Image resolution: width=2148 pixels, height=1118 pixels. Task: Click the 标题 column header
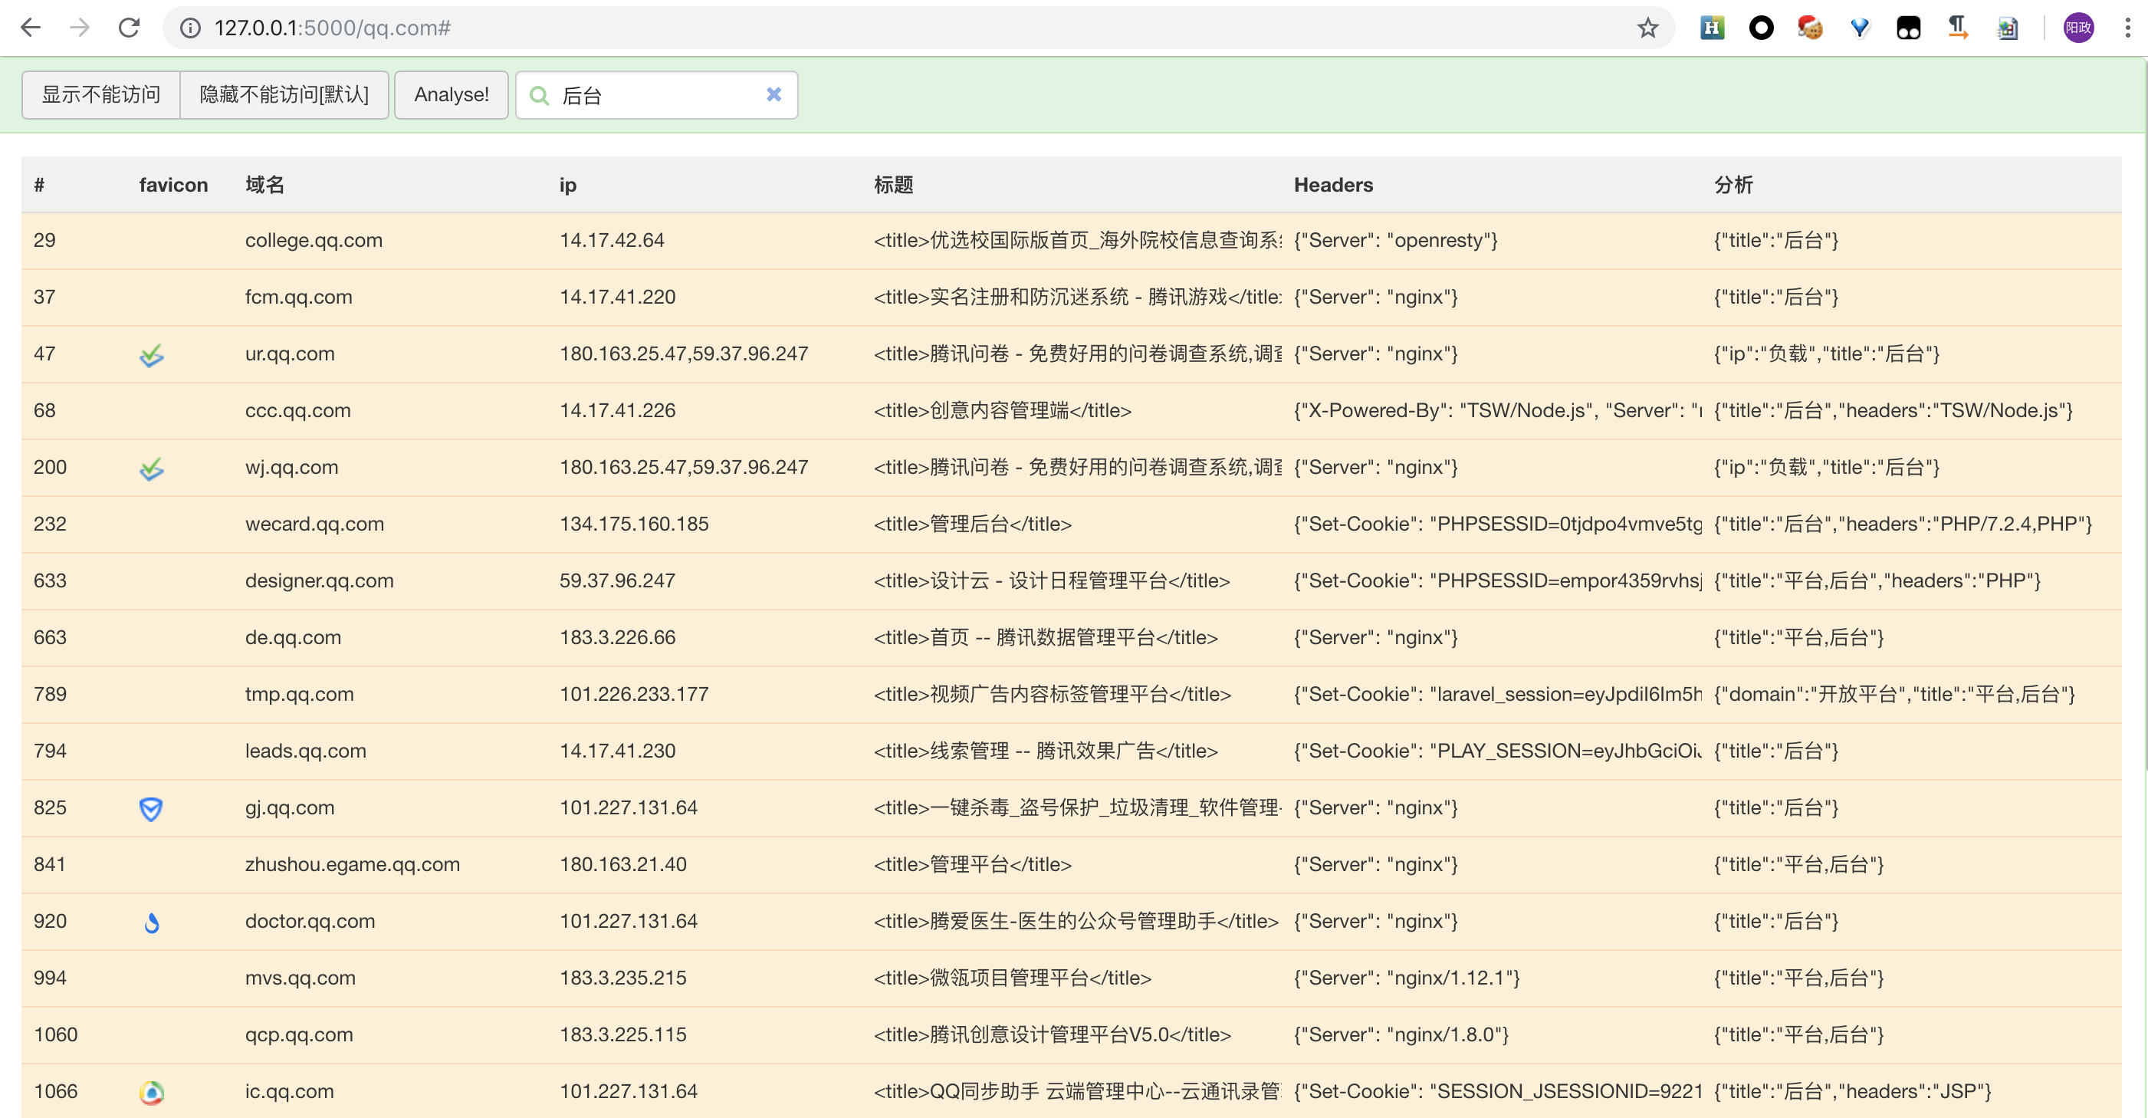pyautogui.click(x=894, y=186)
